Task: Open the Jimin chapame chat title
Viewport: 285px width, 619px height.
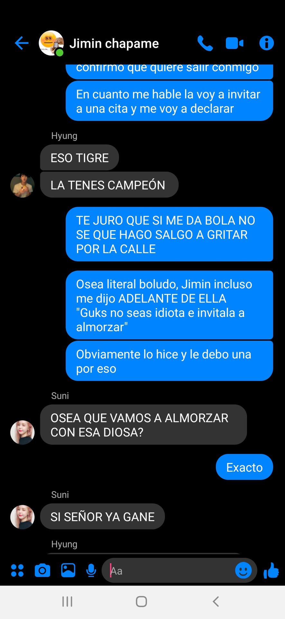Action: pyautogui.click(x=114, y=44)
